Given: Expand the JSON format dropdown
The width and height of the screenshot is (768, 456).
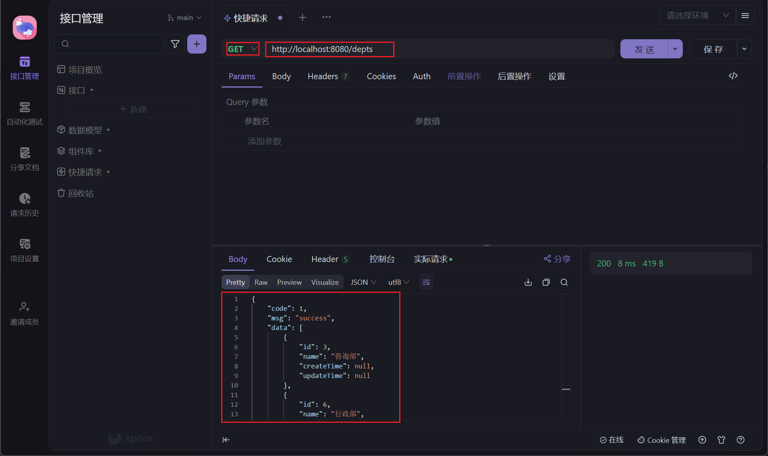Looking at the screenshot, I should click(x=363, y=282).
